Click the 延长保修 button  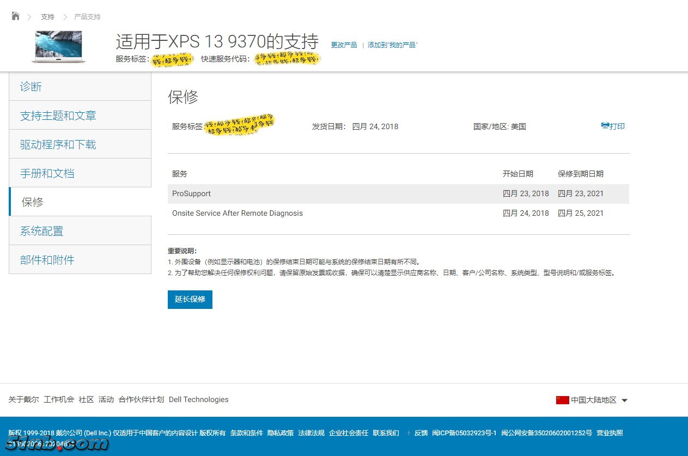point(190,299)
